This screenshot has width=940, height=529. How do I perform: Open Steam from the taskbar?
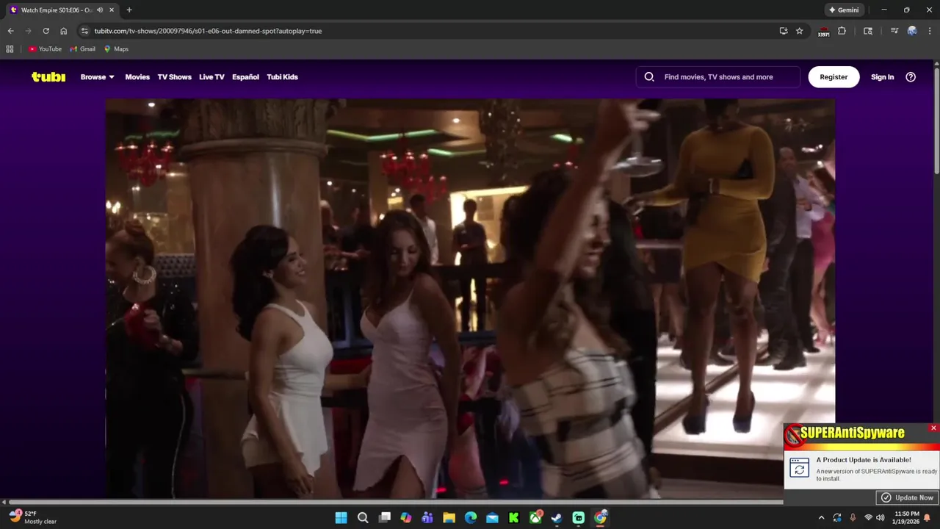pos(557,517)
